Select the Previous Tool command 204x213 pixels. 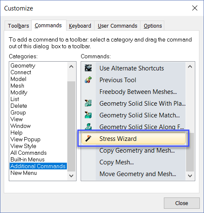[133, 80]
